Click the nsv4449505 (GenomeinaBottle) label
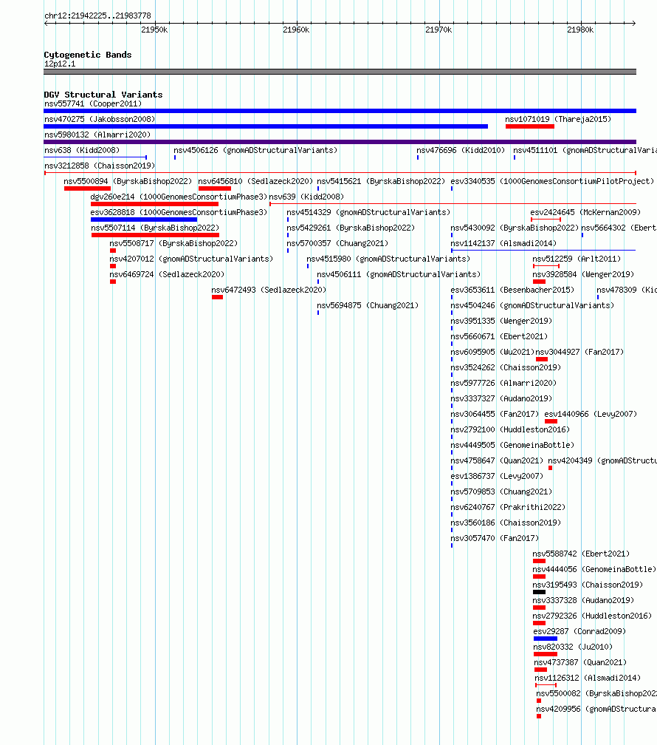 (513, 445)
